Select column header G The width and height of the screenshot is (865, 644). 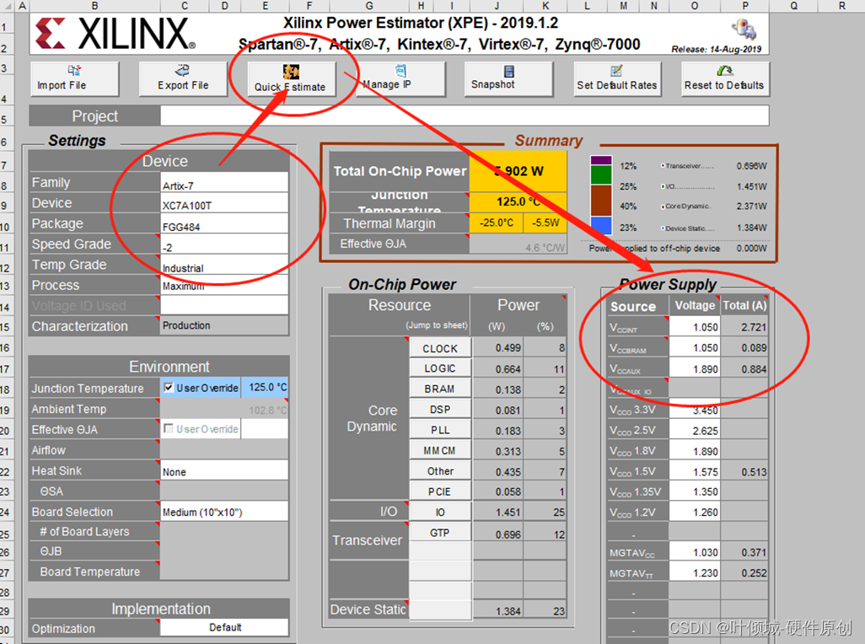point(368,6)
